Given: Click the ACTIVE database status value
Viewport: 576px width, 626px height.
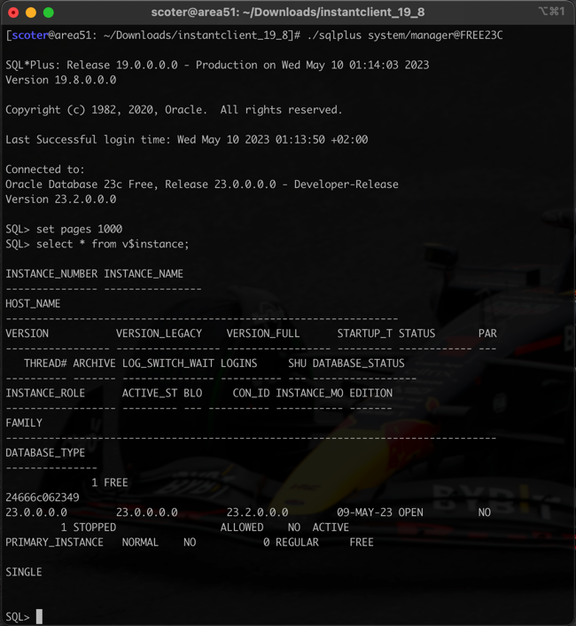Looking at the screenshot, I should pos(331,528).
